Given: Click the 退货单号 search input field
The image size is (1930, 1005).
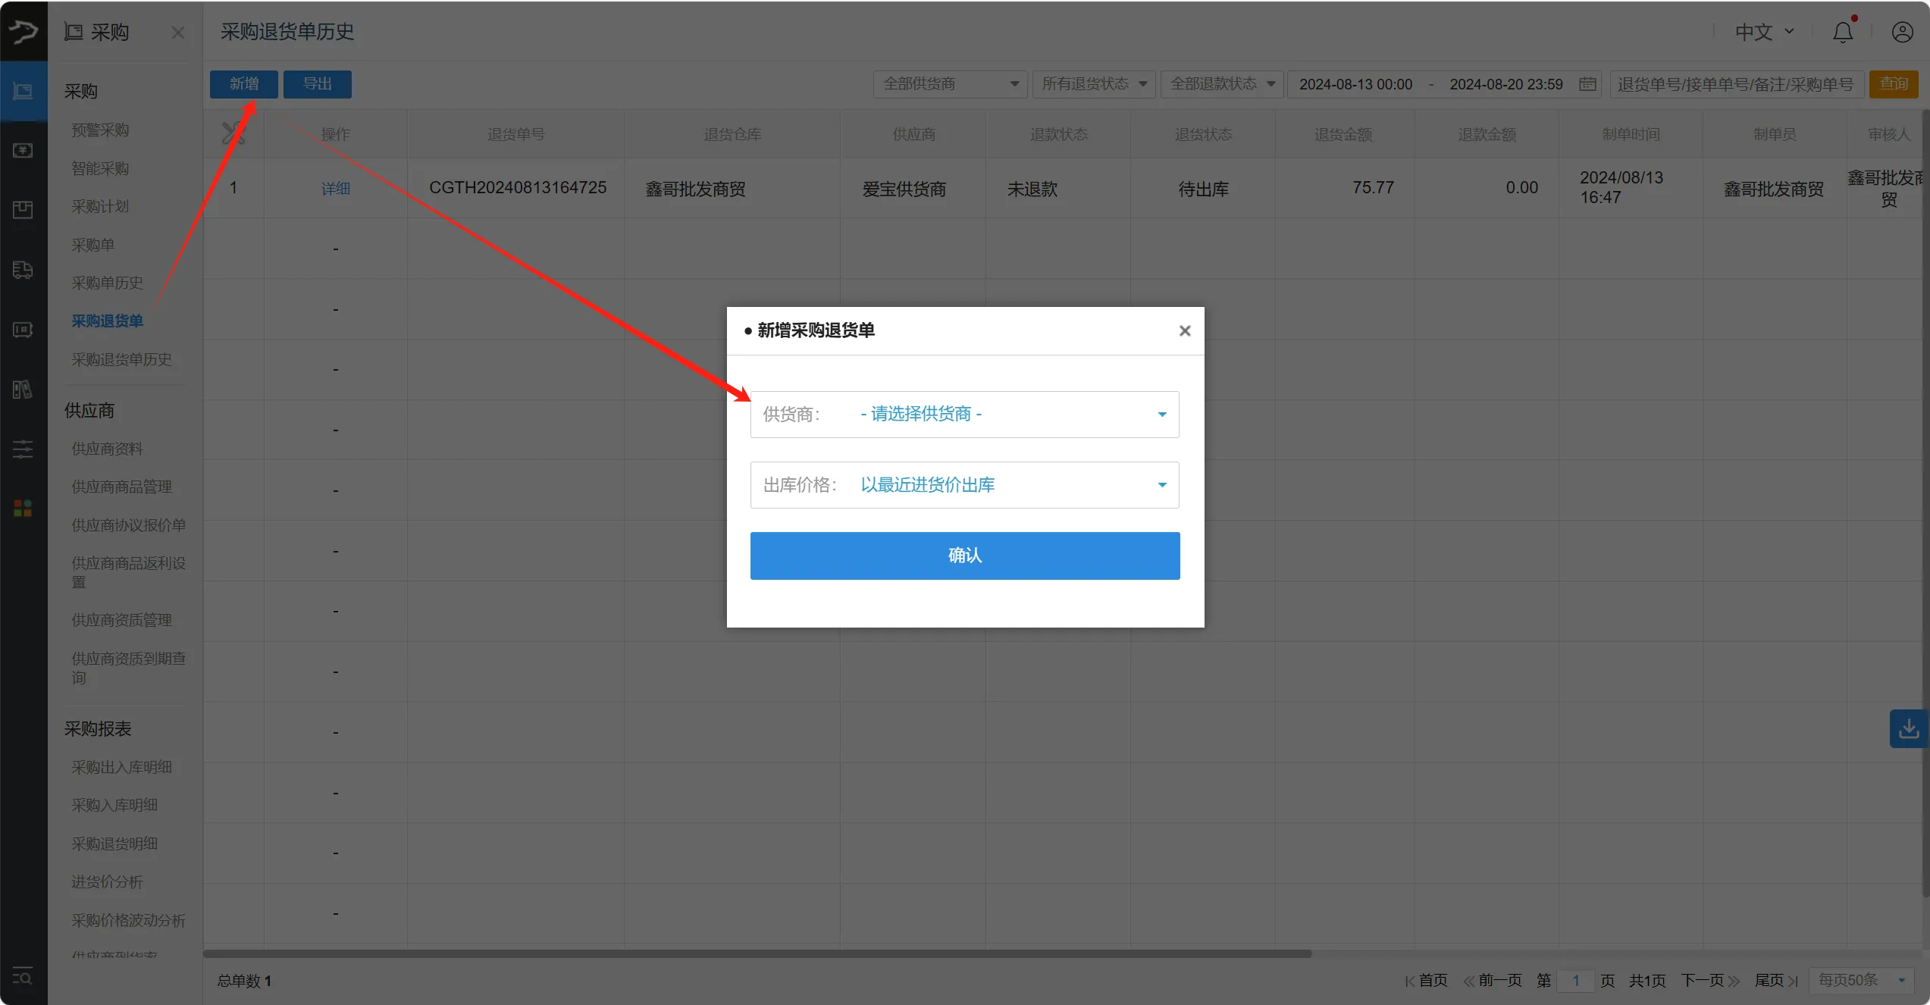Looking at the screenshot, I should coord(1734,84).
